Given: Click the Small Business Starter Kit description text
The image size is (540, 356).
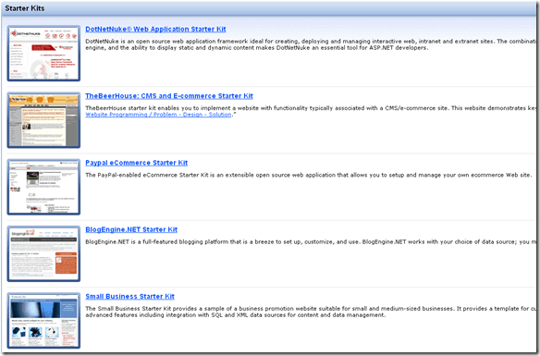Looking at the screenshot, I should (311, 312).
